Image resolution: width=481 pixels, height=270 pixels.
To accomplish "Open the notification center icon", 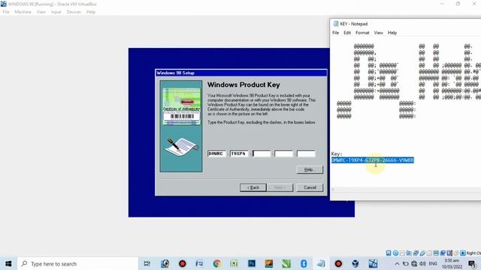I will tap(472, 263).
